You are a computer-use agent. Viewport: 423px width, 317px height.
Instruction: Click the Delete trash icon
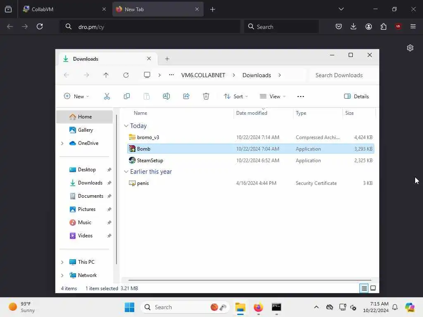(206, 96)
